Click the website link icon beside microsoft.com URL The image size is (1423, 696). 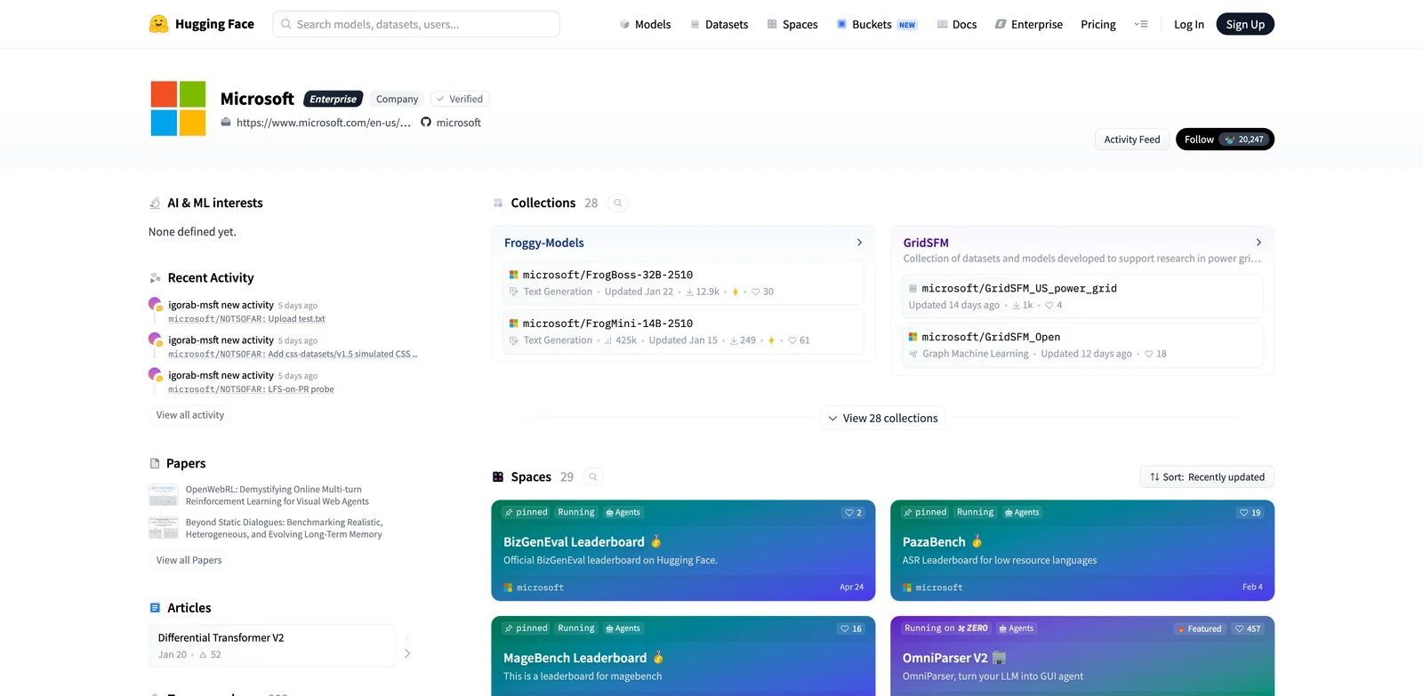tap(226, 123)
